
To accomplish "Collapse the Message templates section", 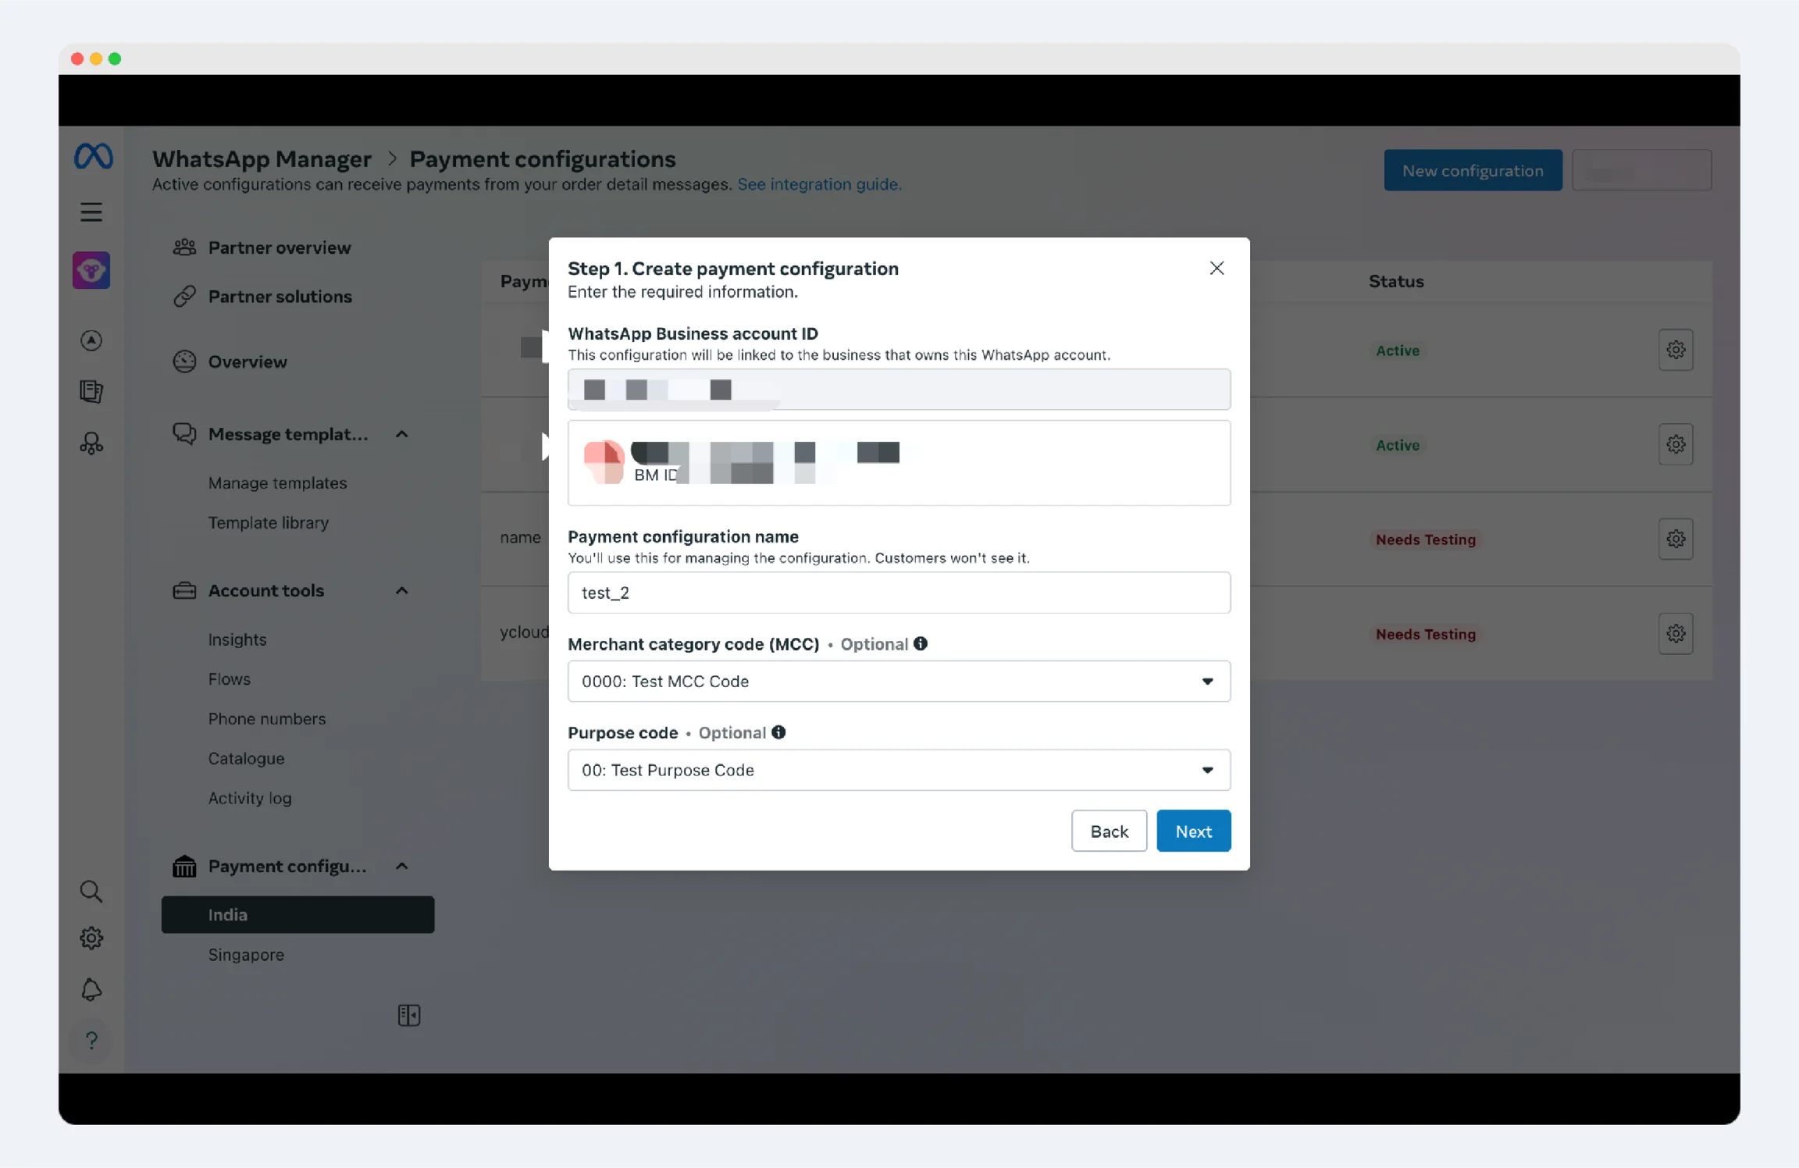I will pos(402,434).
